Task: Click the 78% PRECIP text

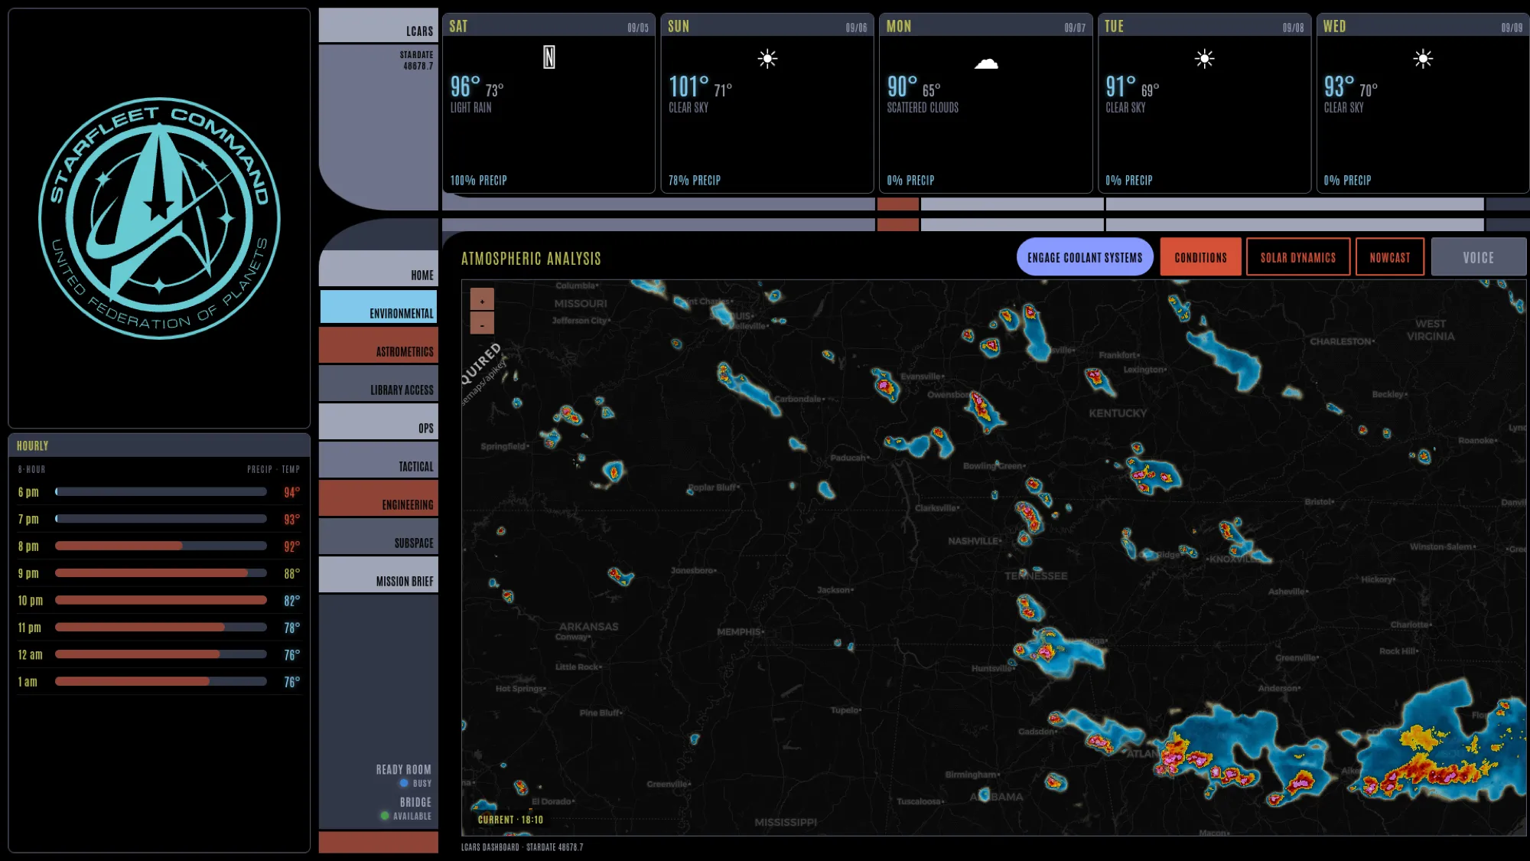Action: pyautogui.click(x=694, y=181)
